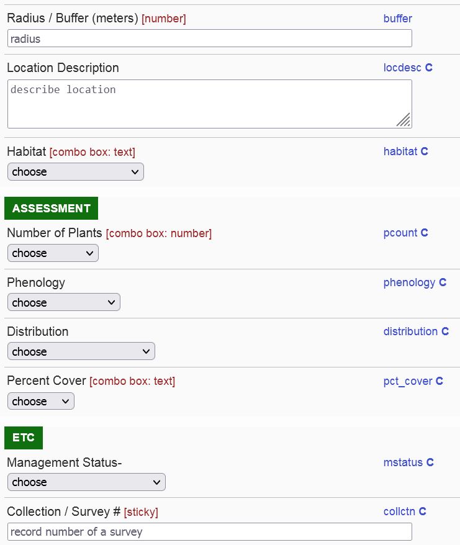Expand the Phenology dropdown
This screenshot has height=545, width=460.
tap(63, 303)
